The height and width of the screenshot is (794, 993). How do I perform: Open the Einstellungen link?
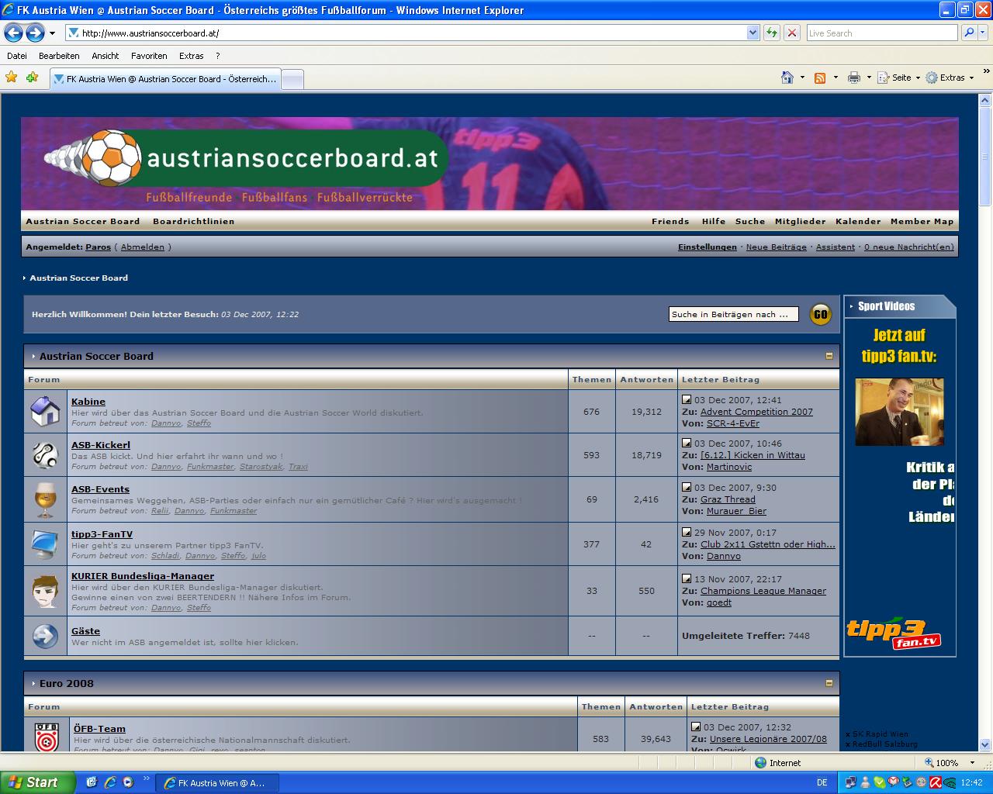[708, 247]
